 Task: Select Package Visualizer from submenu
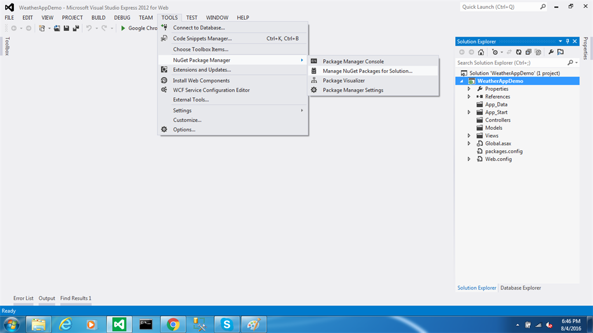[374, 80]
